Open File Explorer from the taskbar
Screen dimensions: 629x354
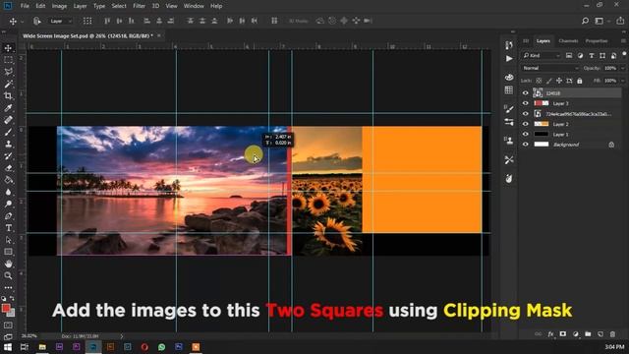coord(42,347)
